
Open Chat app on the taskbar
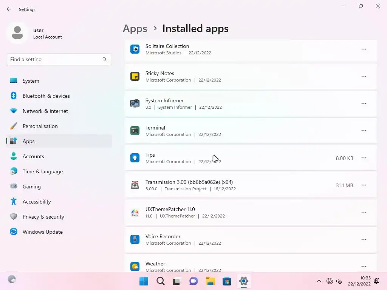193,281
